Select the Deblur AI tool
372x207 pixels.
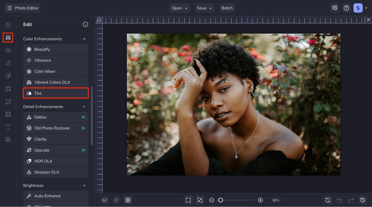[x=56, y=117]
